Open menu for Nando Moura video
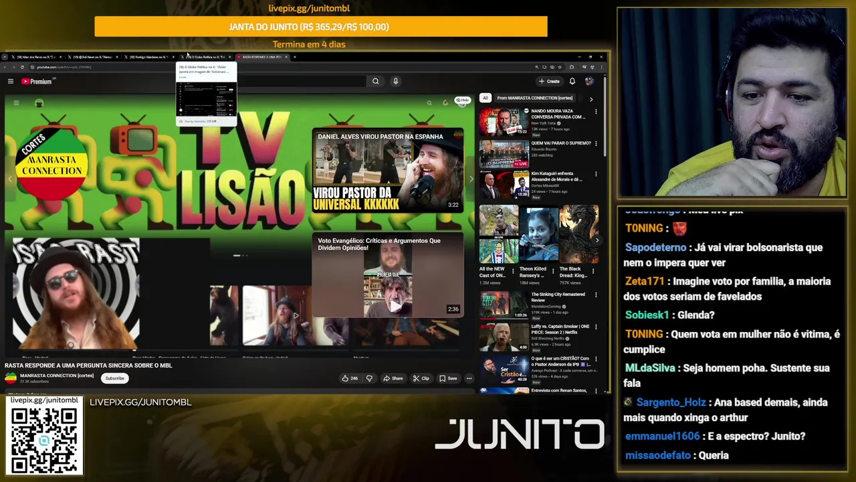This screenshot has width=856, height=482. tap(596, 112)
